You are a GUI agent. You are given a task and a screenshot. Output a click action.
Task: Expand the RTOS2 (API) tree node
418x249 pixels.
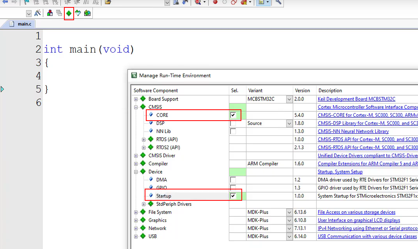pyautogui.click(x=144, y=147)
